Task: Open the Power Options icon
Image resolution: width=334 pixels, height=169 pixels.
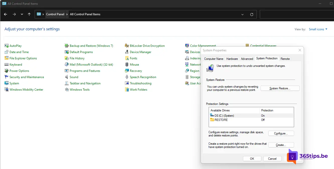Action: coord(7,71)
